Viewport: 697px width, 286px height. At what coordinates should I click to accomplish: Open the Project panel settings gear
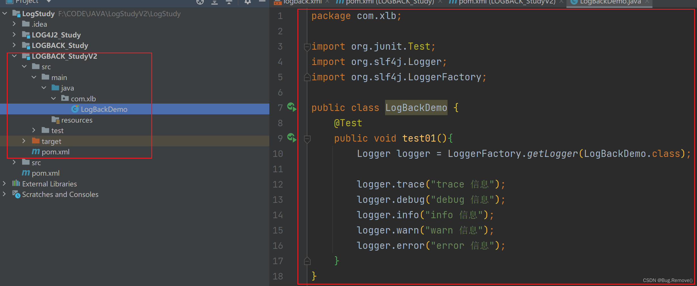click(247, 3)
